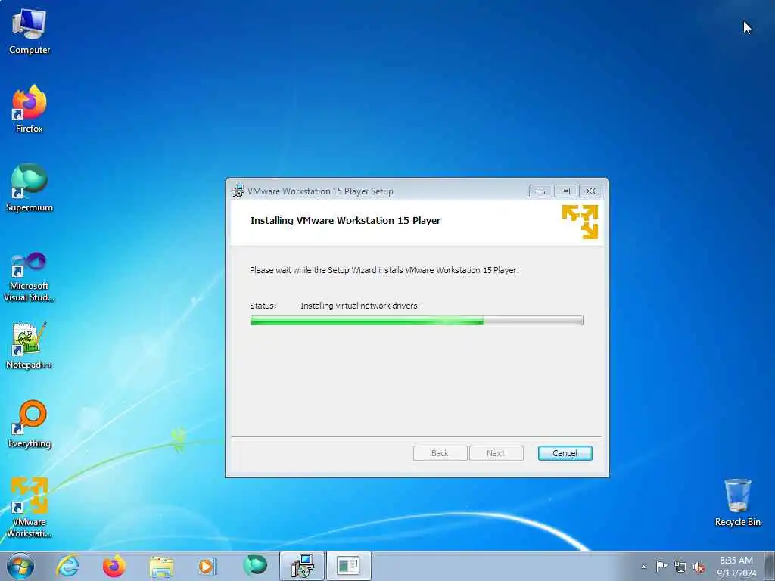Cancel the VMware Player installation
Image resolution: width=775 pixels, height=581 pixels.
565,453
